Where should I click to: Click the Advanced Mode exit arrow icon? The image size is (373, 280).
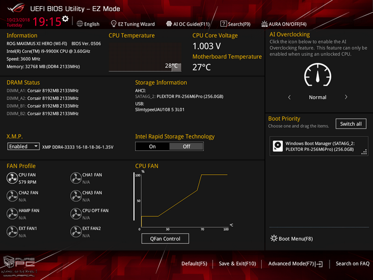tap(319, 264)
